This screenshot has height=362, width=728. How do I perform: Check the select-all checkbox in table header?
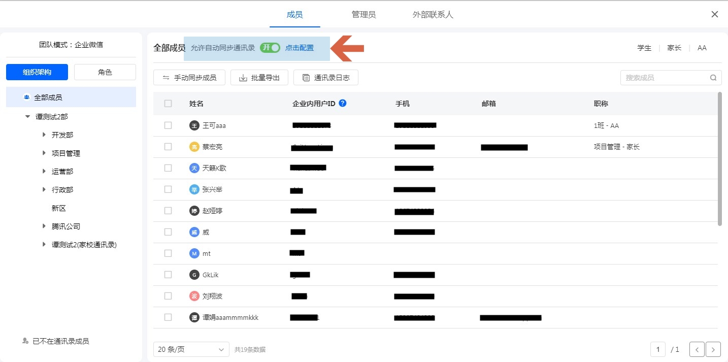[168, 104]
